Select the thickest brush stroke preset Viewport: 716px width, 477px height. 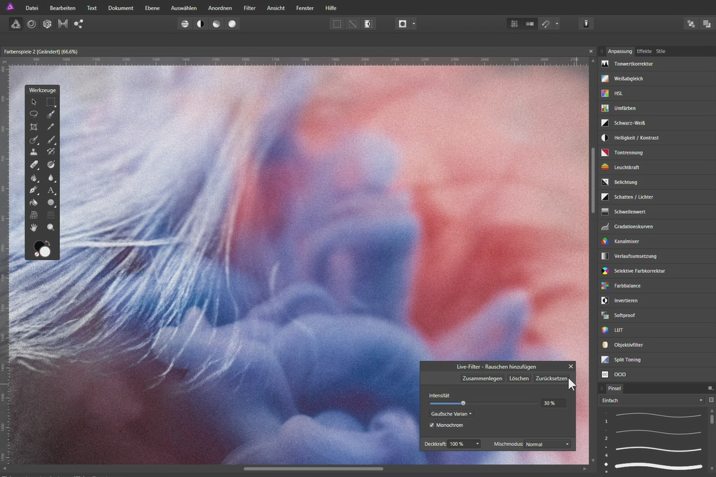[x=658, y=465]
